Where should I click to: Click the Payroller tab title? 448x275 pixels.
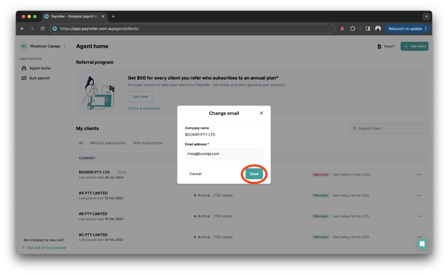74,17
